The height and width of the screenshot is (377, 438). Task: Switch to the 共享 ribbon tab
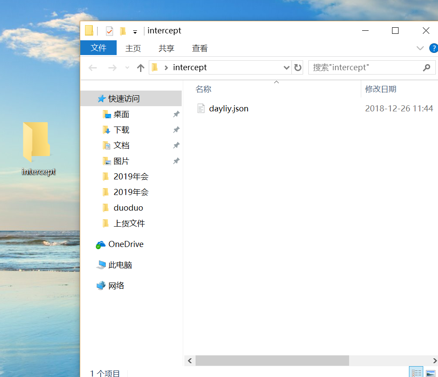click(x=166, y=48)
